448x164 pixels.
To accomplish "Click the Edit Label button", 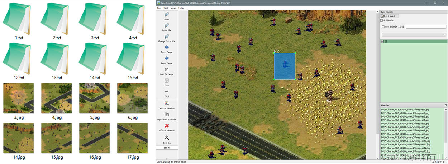I will pyautogui.click(x=389, y=16).
